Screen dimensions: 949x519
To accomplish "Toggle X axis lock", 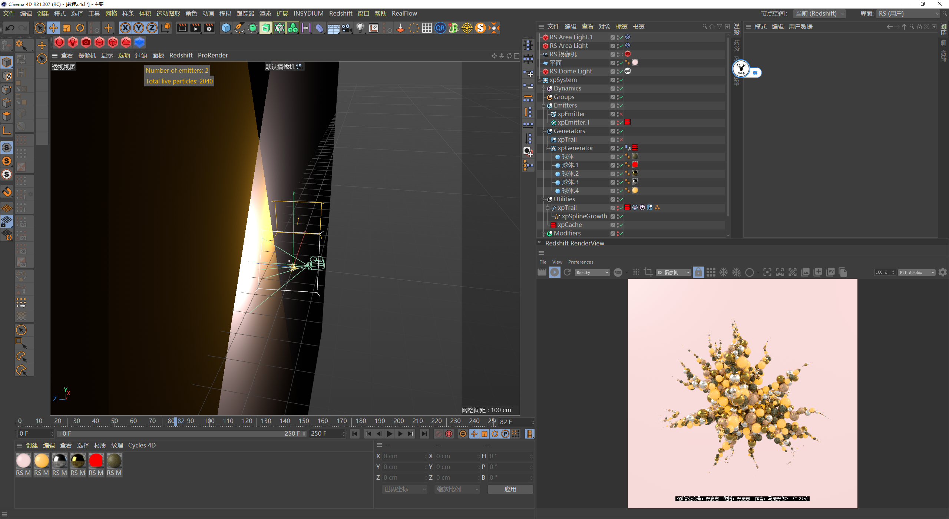I will (125, 28).
